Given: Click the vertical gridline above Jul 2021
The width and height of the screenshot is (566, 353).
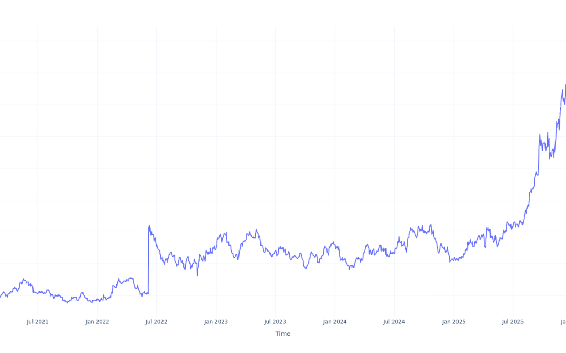Looking at the screenshot, I should pyautogui.click(x=38, y=157).
